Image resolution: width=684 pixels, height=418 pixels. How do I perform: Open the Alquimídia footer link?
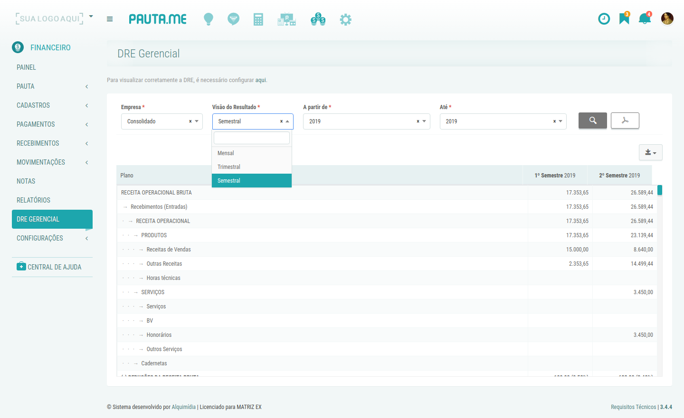[184, 407]
